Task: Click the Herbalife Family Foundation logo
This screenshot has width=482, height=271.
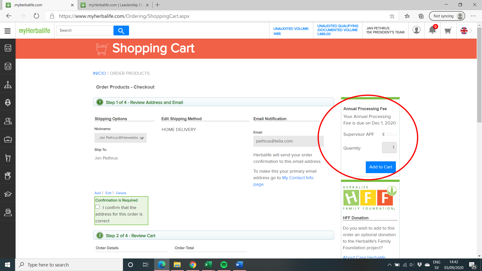Action: [370, 198]
